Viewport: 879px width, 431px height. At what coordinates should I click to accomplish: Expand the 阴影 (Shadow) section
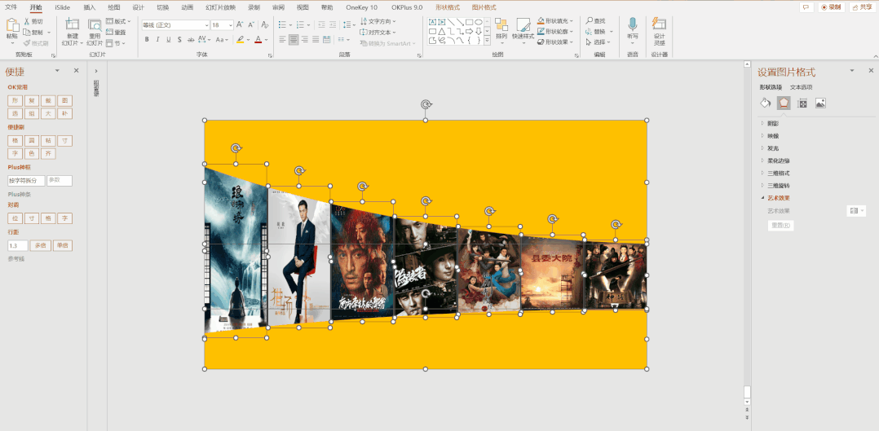coord(772,123)
